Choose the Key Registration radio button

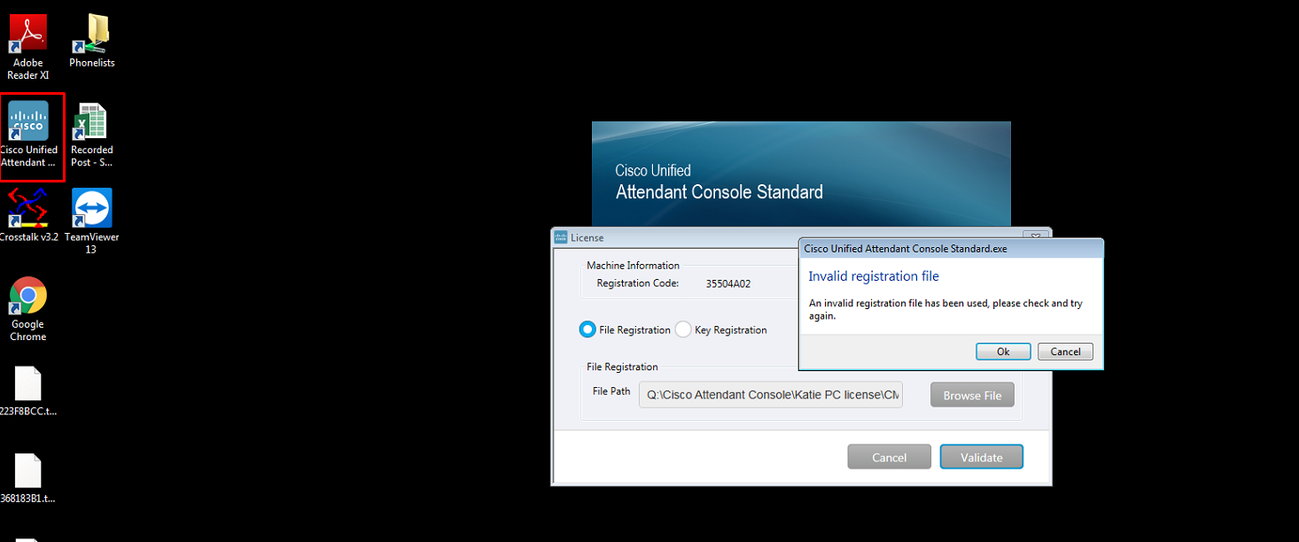682,329
